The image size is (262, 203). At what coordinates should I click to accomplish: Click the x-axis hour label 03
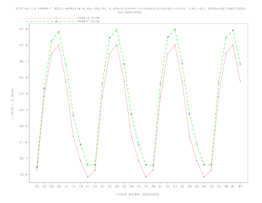point(44,186)
